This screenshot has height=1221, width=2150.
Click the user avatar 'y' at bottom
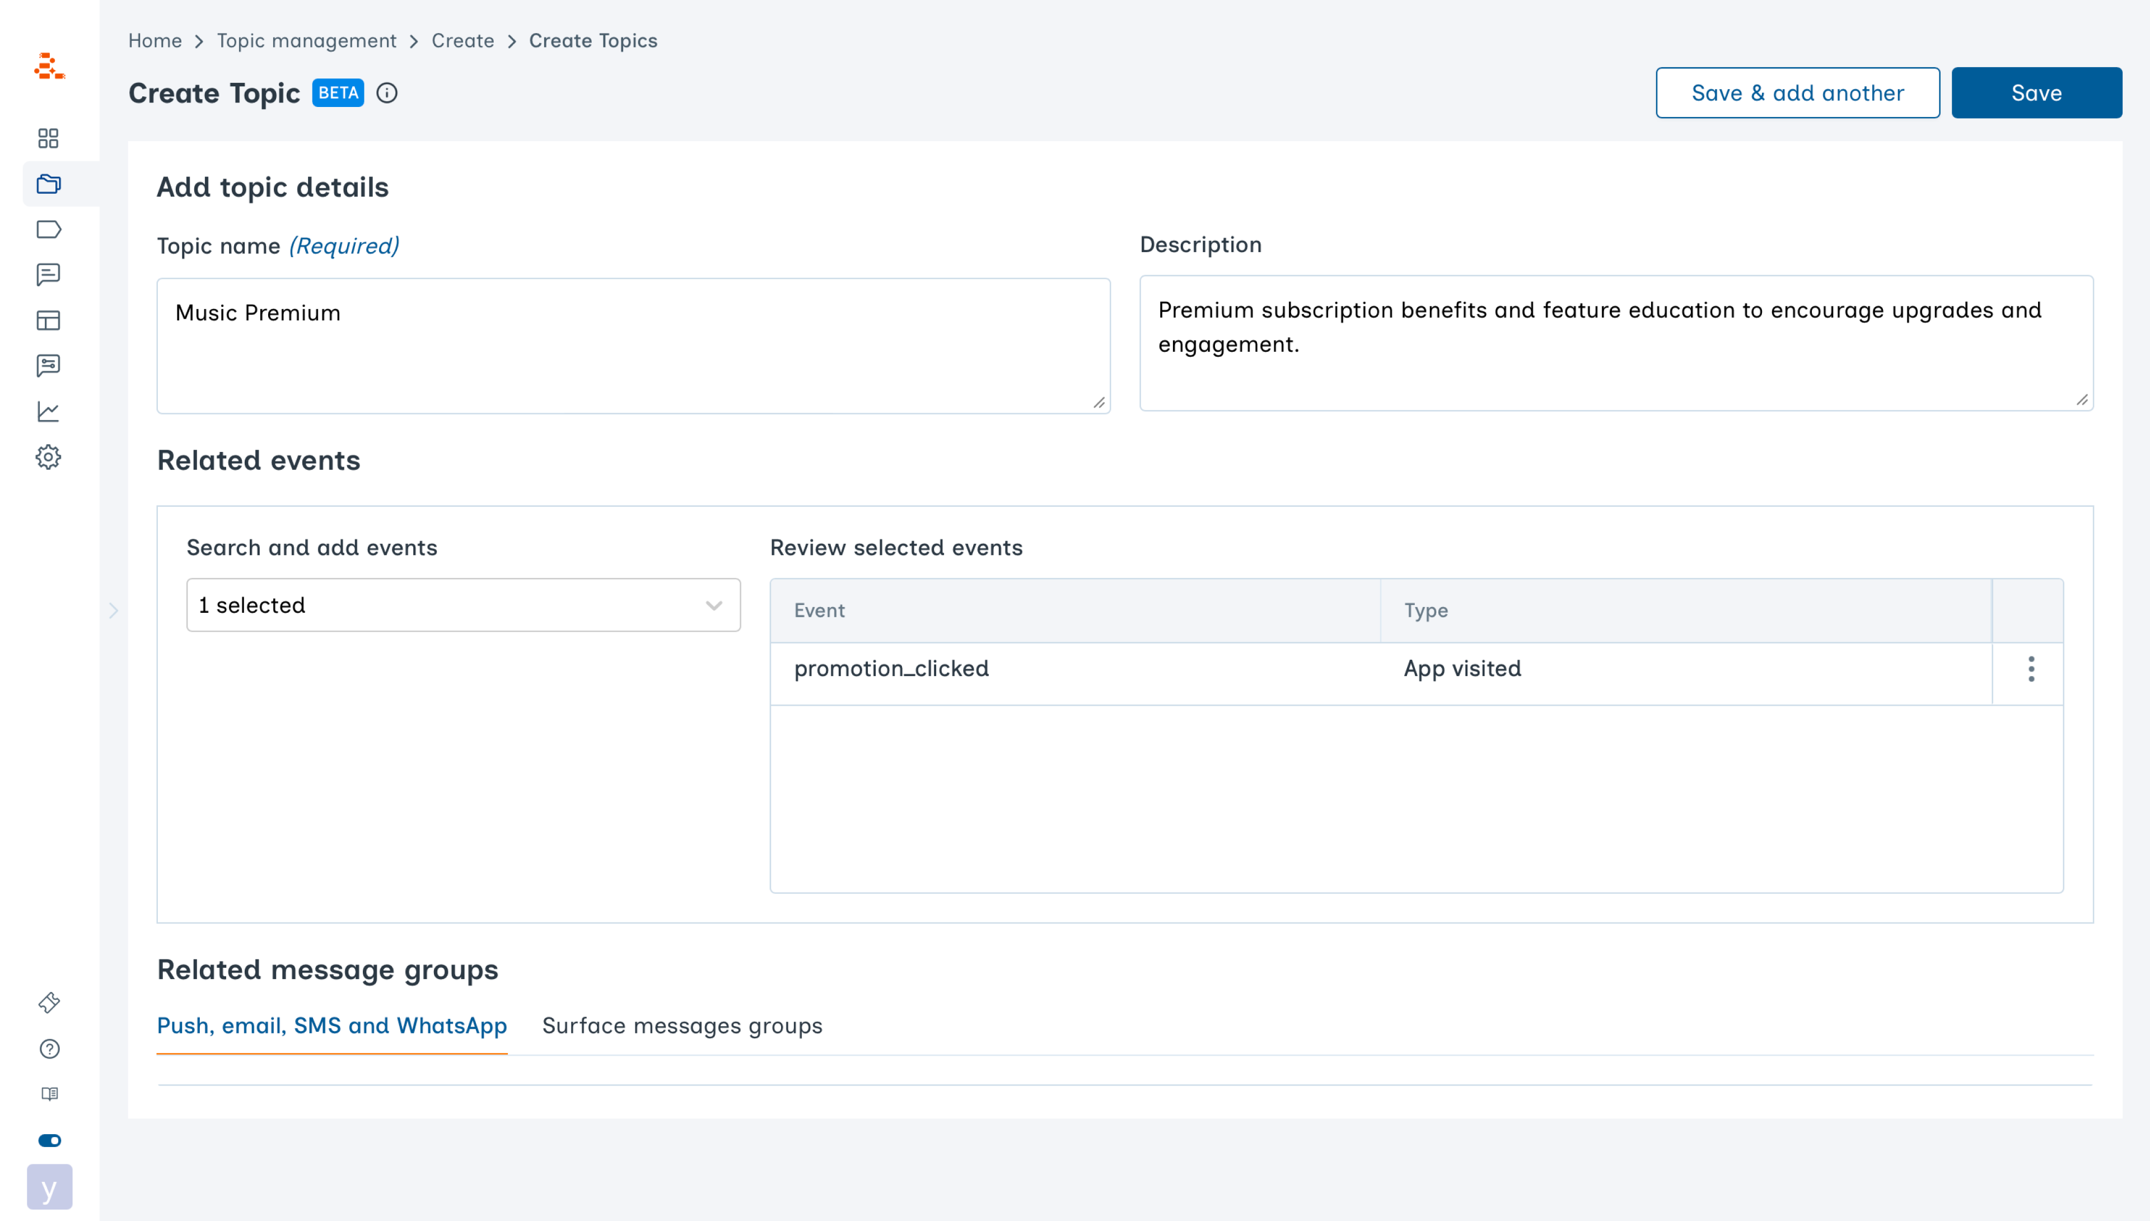pyautogui.click(x=49, y=1187)
